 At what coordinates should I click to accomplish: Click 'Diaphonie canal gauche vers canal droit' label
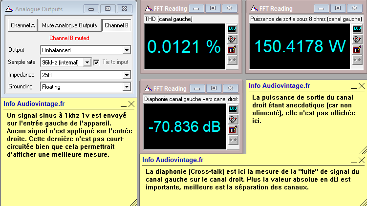coord(191,99)
